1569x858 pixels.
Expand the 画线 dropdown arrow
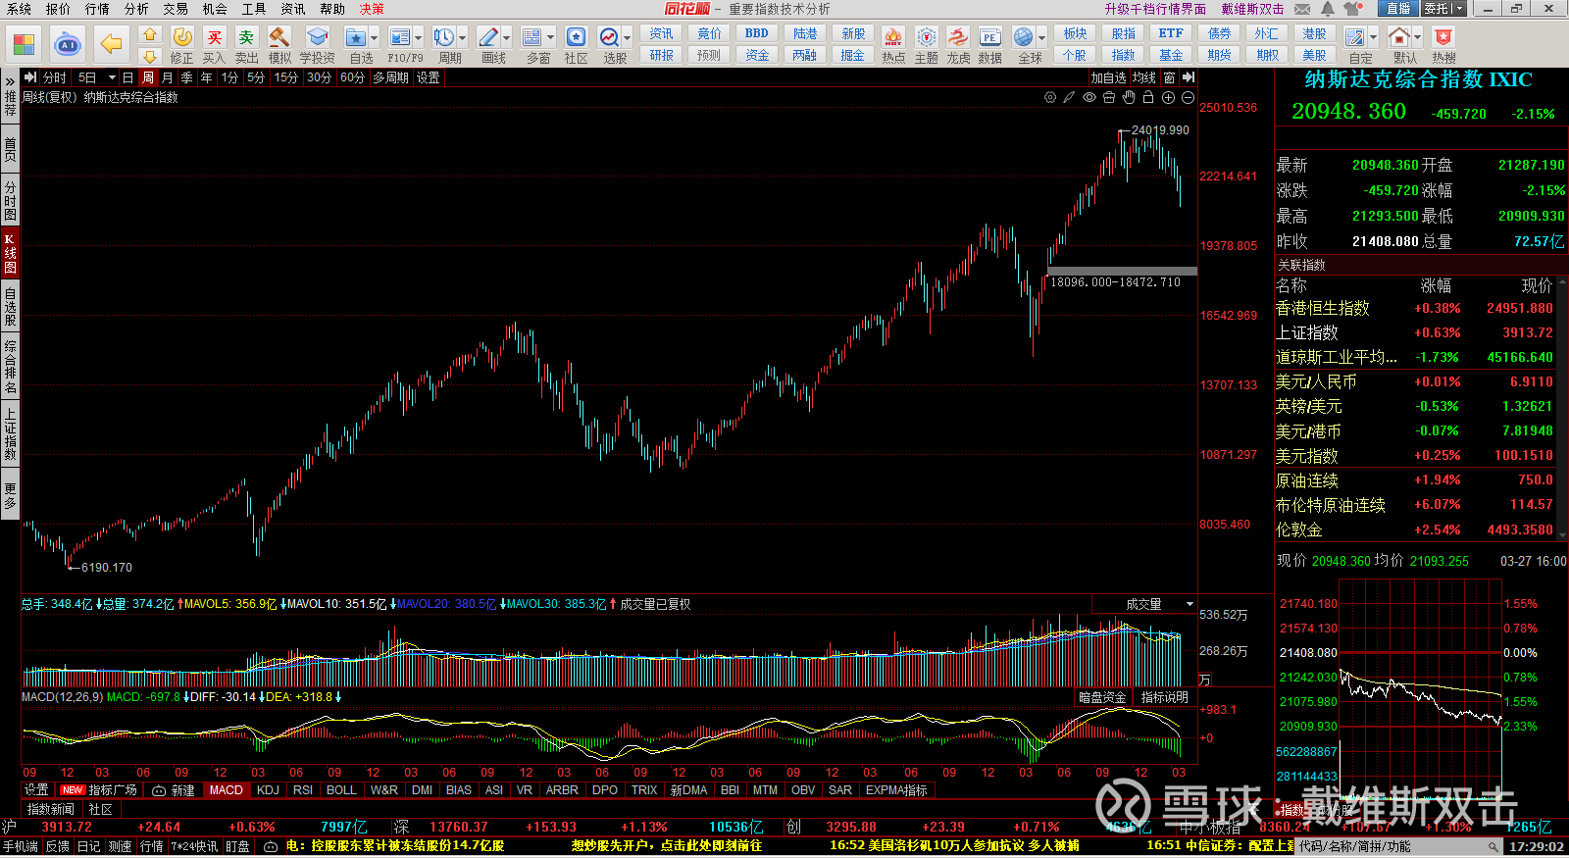506,38
